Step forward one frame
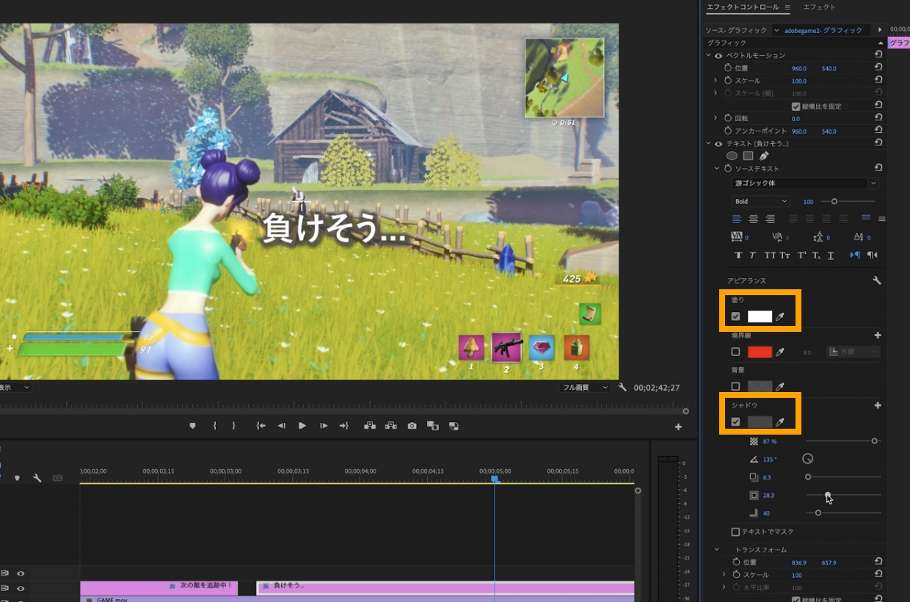The height and width of the screenshot is (602, 910). (x=324, y=426)
